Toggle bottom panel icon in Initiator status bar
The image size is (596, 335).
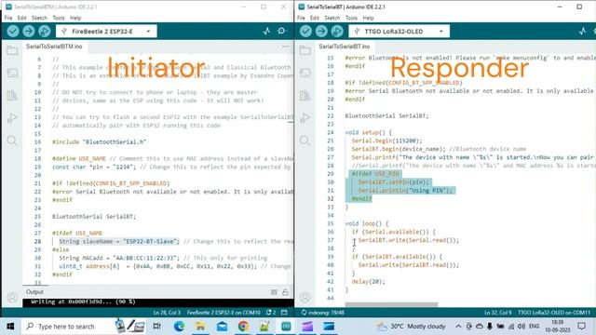pos(284,313)
